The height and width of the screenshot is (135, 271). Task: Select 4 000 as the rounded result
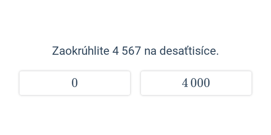pyautogui.click(x=196, y=83)
